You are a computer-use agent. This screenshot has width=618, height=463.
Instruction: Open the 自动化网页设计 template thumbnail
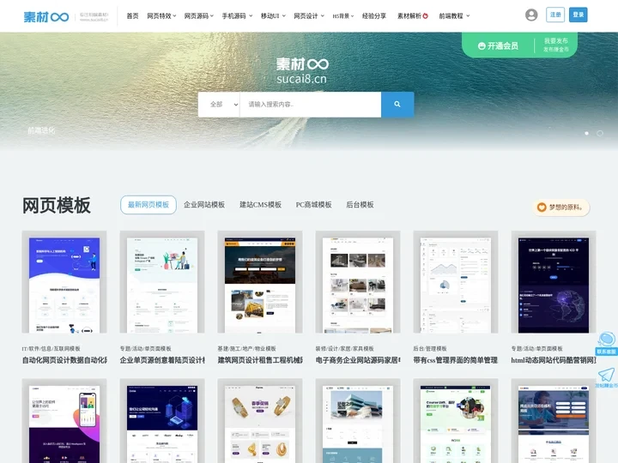[64, 282]
